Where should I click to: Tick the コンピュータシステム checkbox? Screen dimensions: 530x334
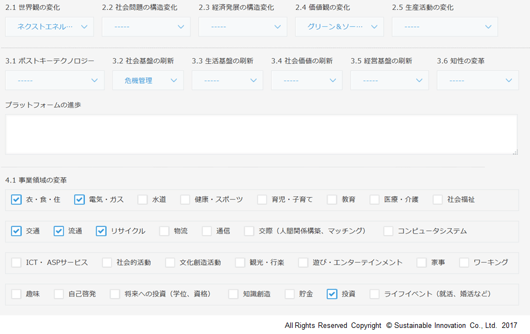[x=389, y=231]
